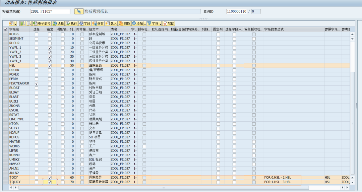362x192 pixels.
Task: Open dropdown arrow next to 字频 button
Action: 160,23
